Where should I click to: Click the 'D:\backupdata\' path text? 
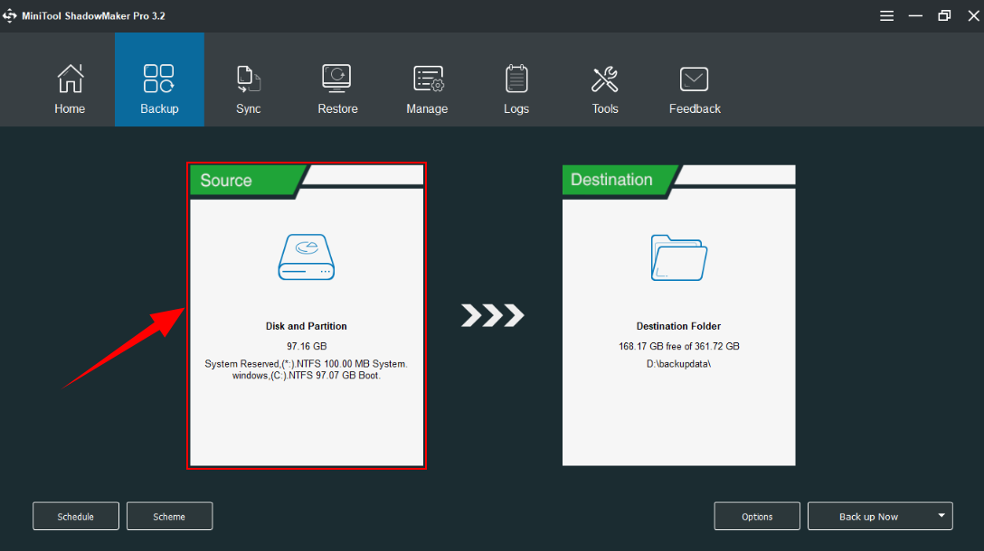(679, 364)
